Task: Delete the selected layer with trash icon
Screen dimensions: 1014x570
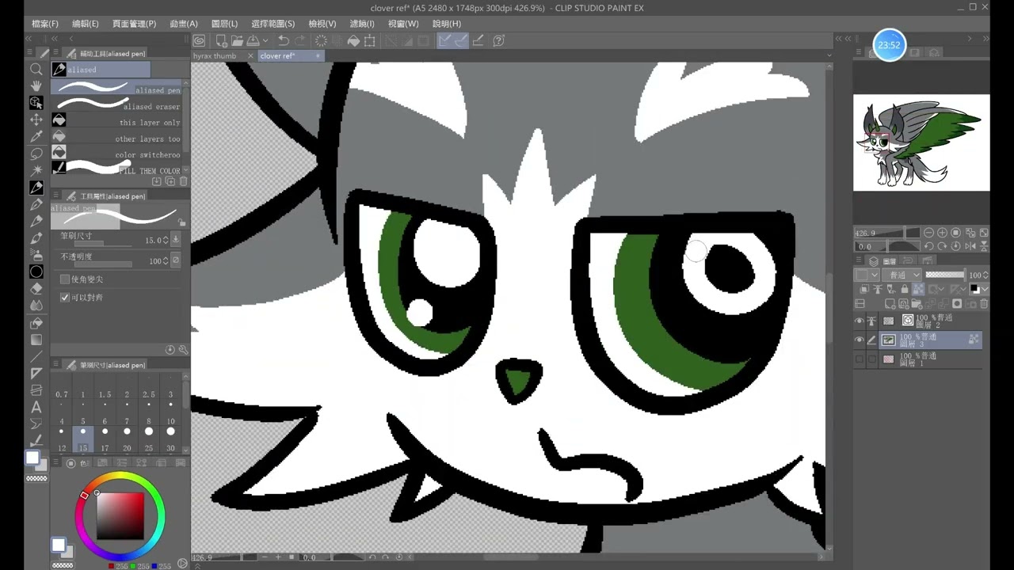Action: coord(984,303)
